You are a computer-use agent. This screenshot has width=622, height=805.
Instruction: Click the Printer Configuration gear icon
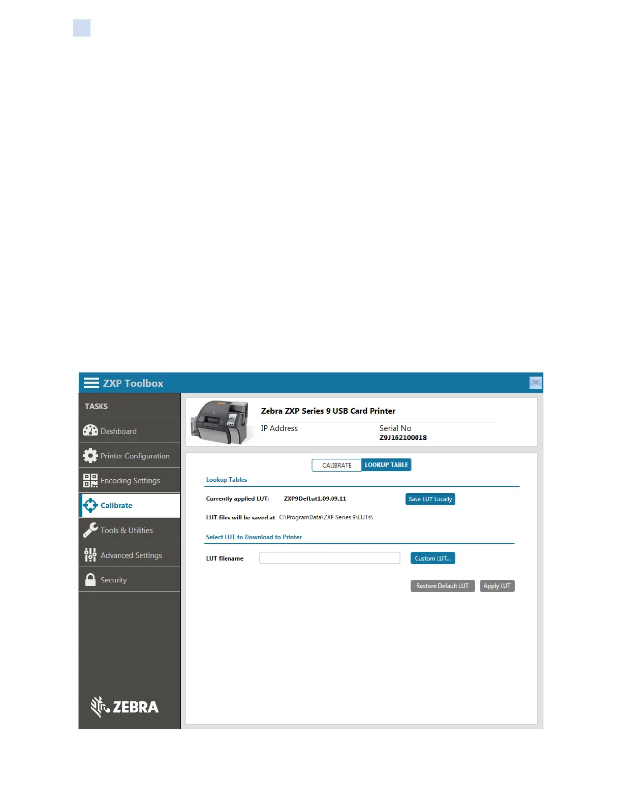(x=90, y=456)
